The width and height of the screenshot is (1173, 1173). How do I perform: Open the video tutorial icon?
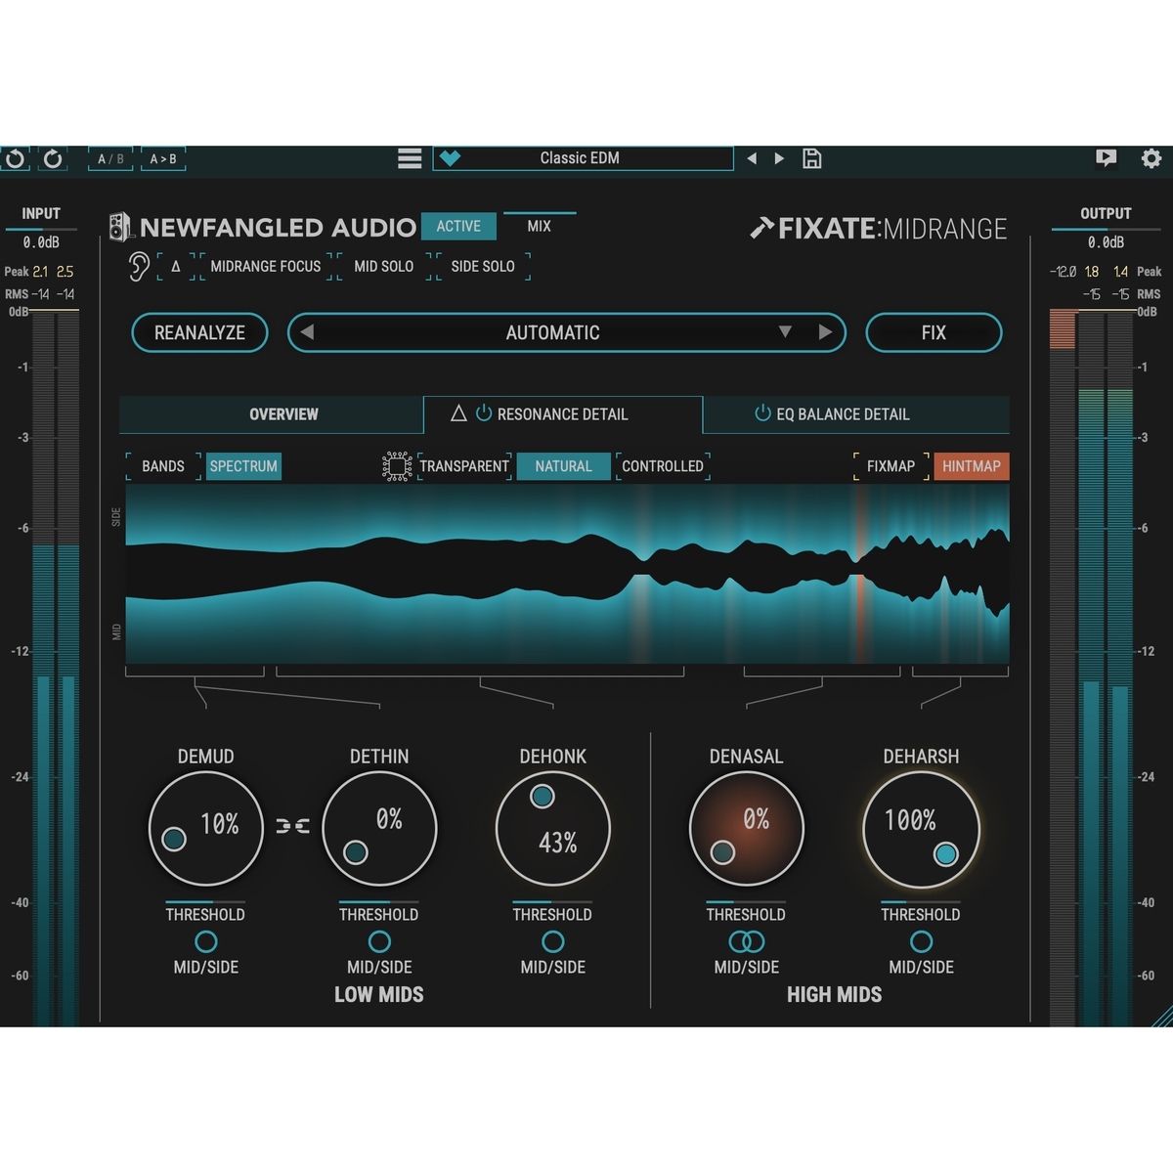pos(1106,158)
